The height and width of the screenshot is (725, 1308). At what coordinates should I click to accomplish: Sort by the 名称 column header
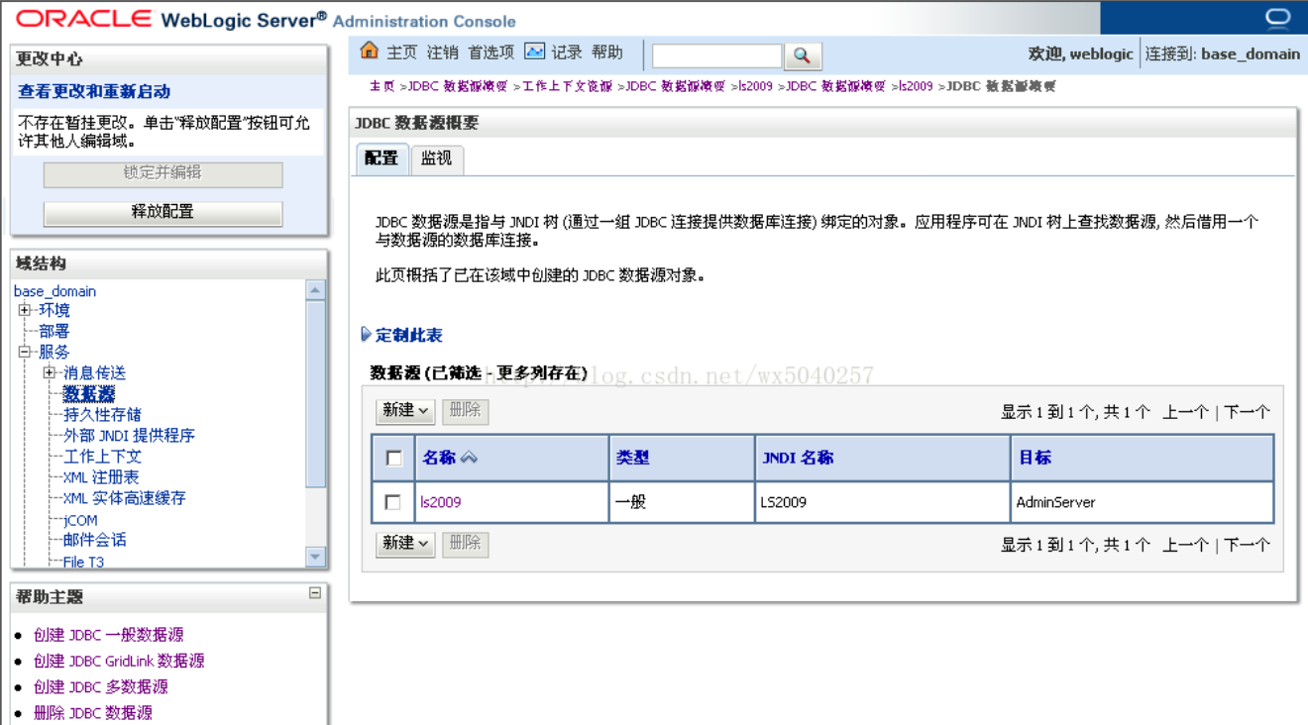(439, 458)
